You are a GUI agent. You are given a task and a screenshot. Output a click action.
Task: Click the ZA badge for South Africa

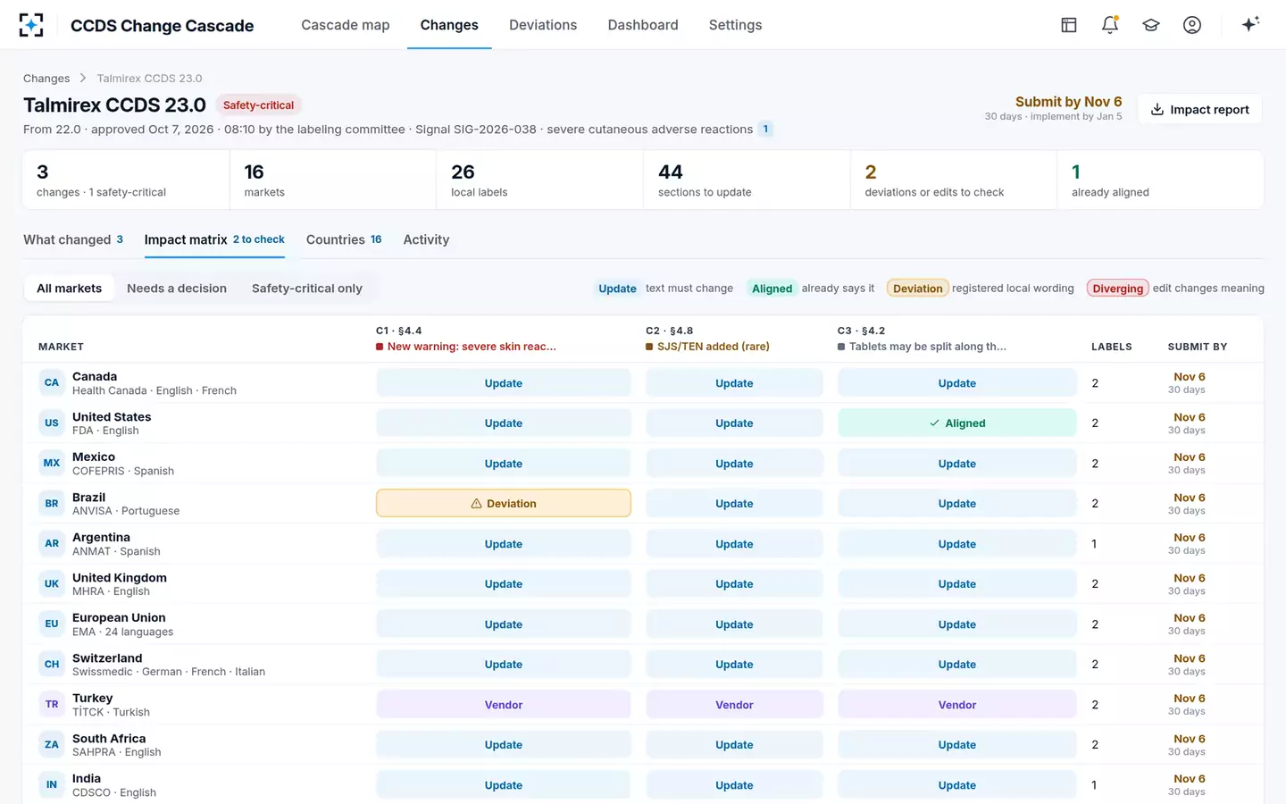[x=52, y=745]
